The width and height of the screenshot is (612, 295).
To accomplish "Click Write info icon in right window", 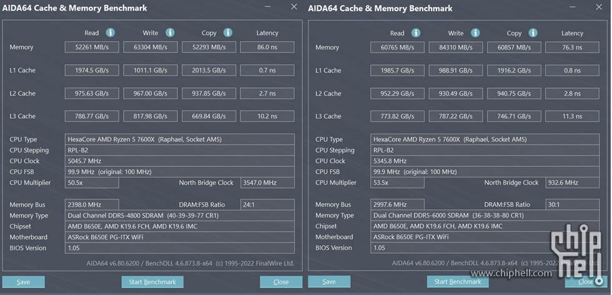I will tap(475, 33).
